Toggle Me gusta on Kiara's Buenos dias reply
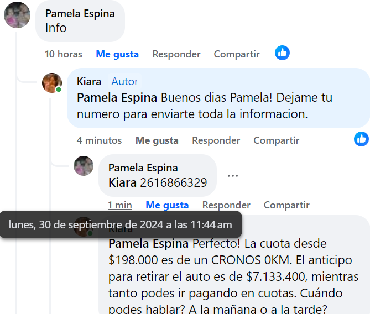Viewport: 370px width, 314px height. tap(157, 140)
